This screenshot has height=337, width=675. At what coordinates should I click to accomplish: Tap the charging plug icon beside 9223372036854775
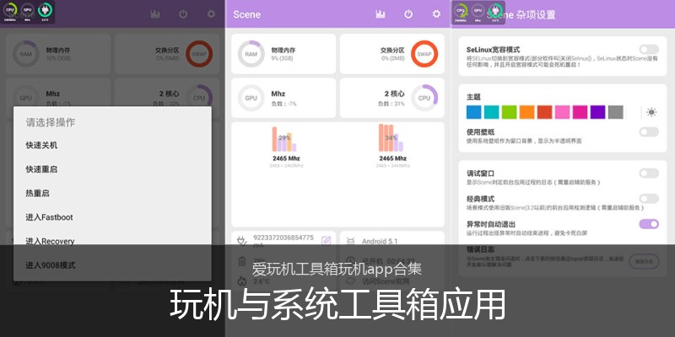[242, 241]
